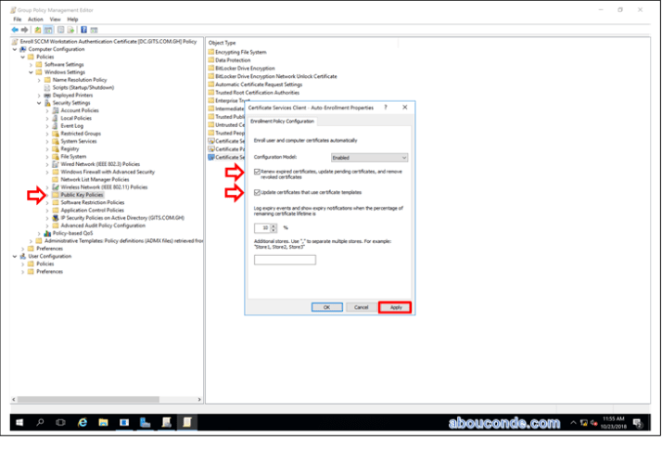Screen dimensions: 662x449
Task: Click the Additional stores text field
Action: (285, 260)
